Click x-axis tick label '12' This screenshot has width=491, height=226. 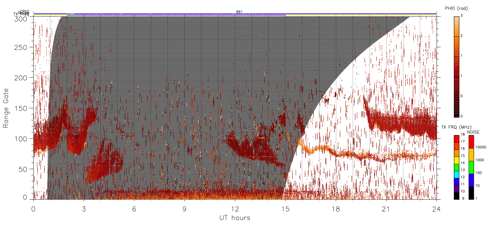coord(235,208)
